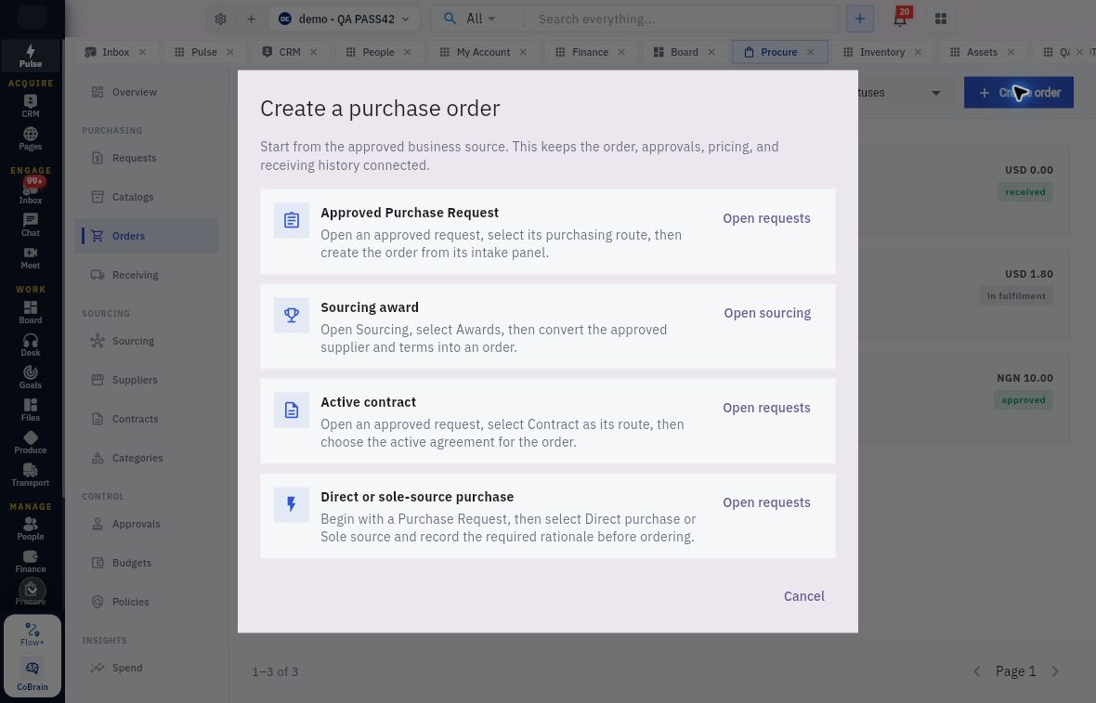Open Overview in Procure sidebar

pyautogui.click(x=146, y=92)
